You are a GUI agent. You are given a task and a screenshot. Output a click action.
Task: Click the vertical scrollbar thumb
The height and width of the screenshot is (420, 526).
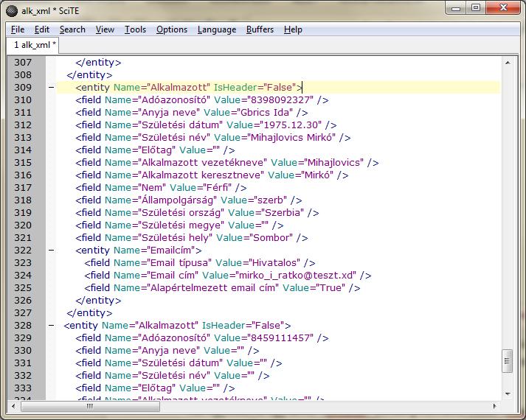(x=508, y=361)
